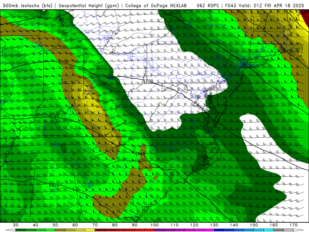Click the 150 label on the color scale
Viewport: 309px width, 232px height.
[254, 225]
